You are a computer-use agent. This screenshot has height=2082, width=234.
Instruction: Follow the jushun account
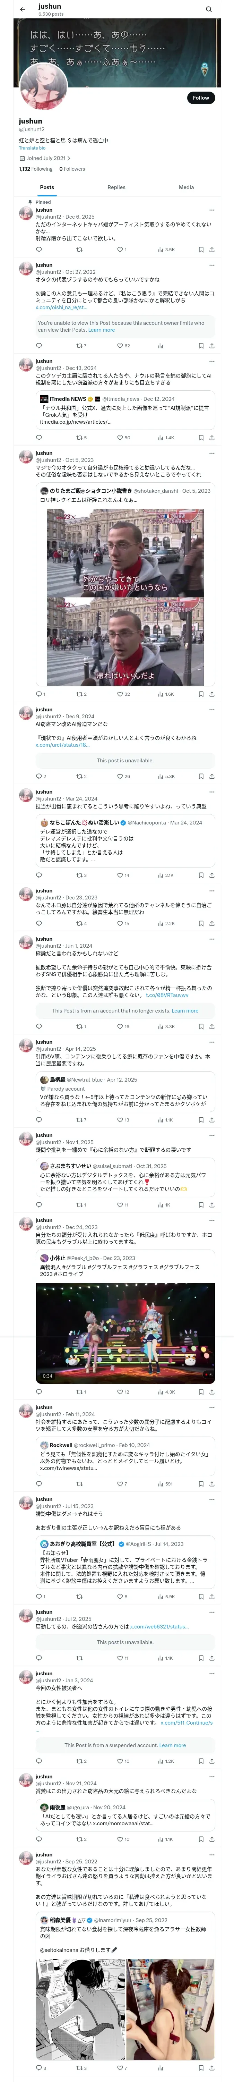(201, 98)
